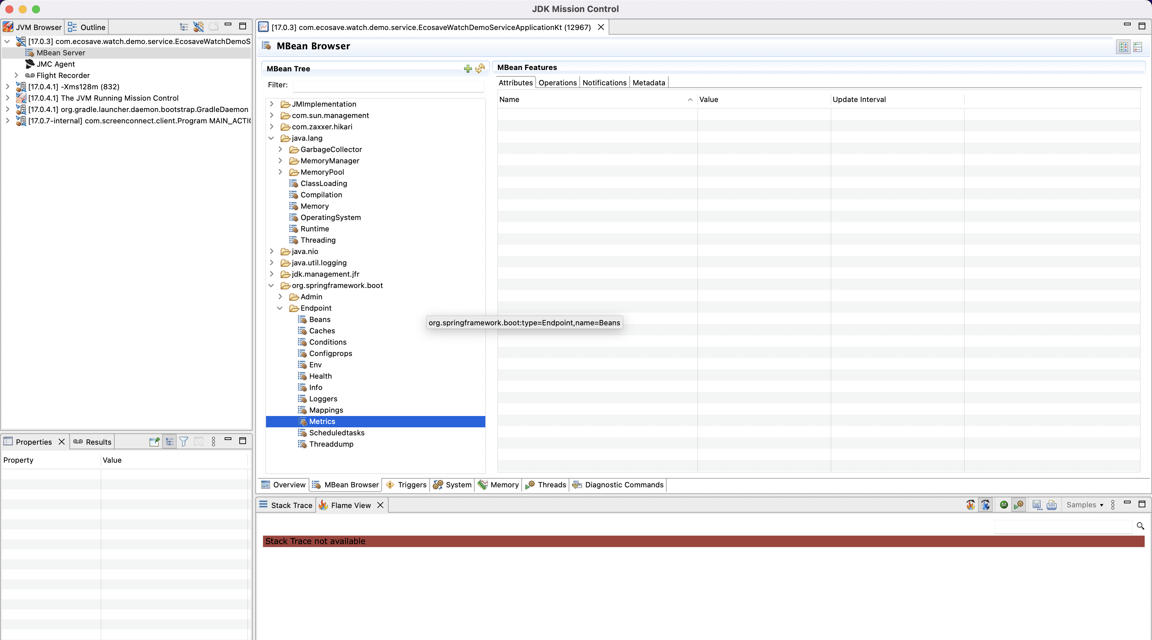Add a new MBean using the green plus icon
The image size is (1152, 640).
pos(467,69)
